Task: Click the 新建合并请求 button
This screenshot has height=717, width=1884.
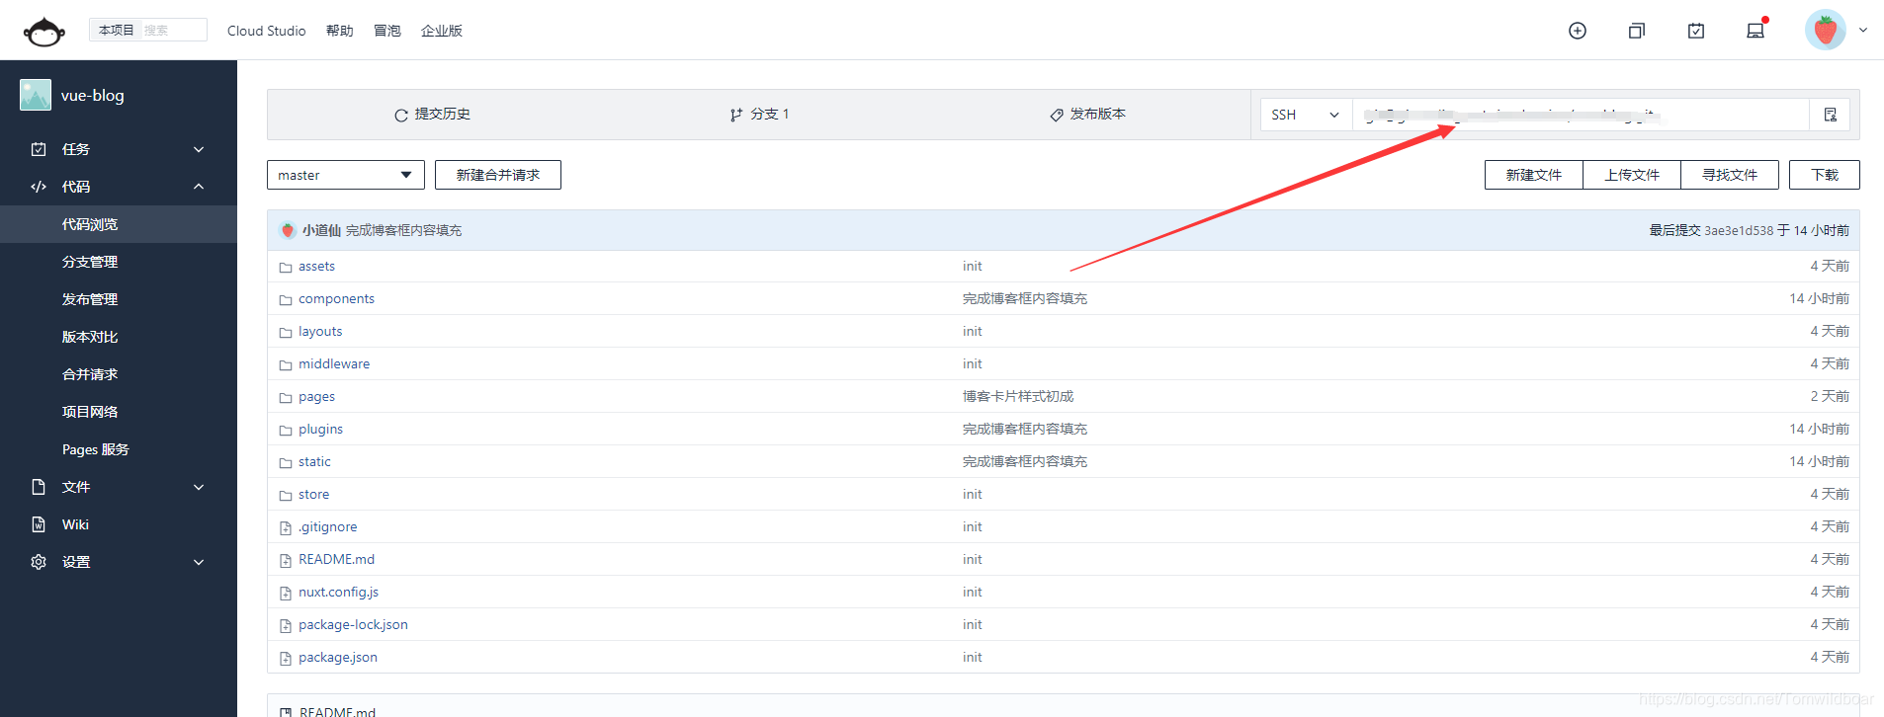Action: point(498,175)
